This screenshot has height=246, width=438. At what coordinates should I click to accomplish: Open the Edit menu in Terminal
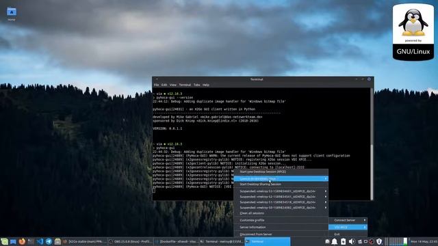(164, 85)
